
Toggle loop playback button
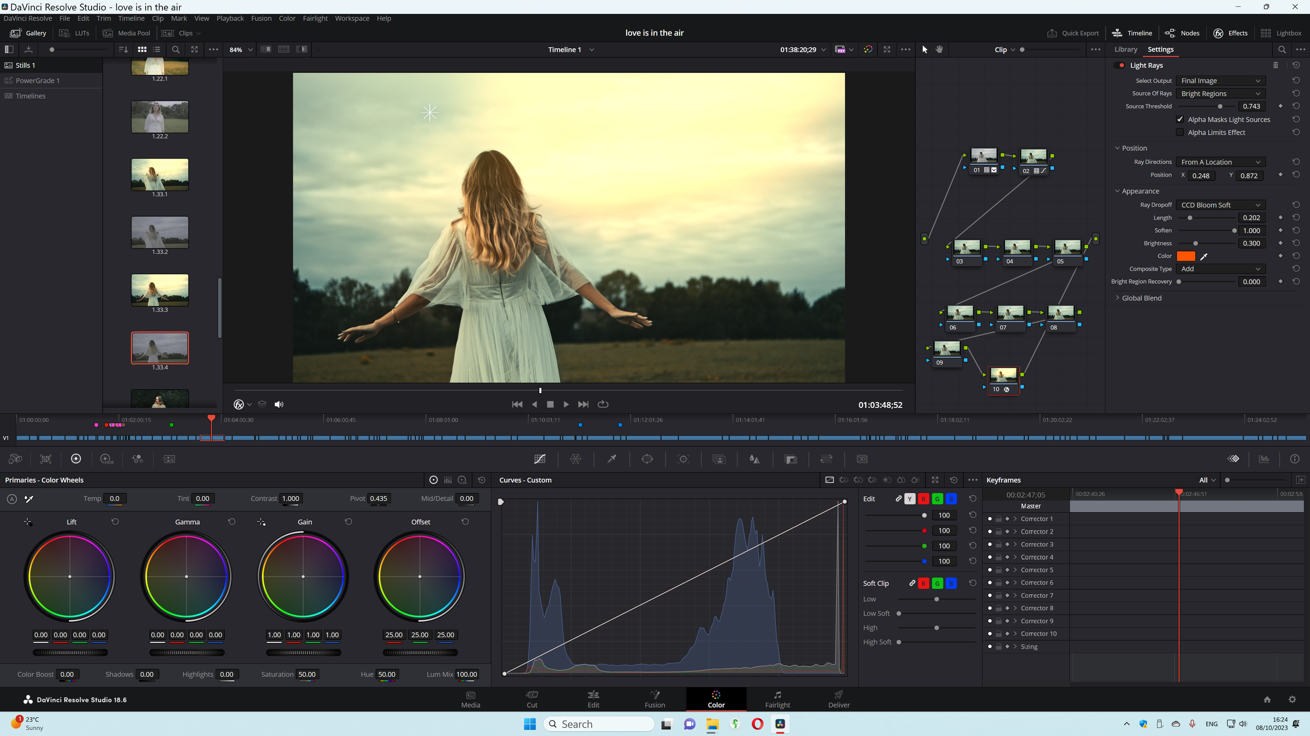click(603, 404)
